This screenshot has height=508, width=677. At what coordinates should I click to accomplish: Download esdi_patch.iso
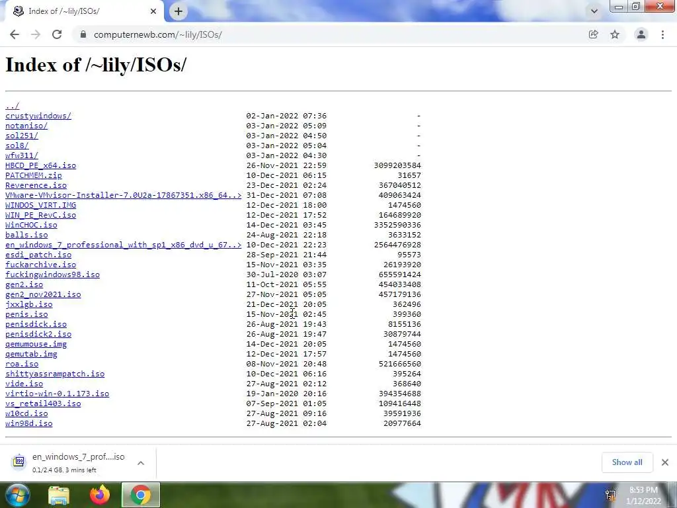pos(38,255)
